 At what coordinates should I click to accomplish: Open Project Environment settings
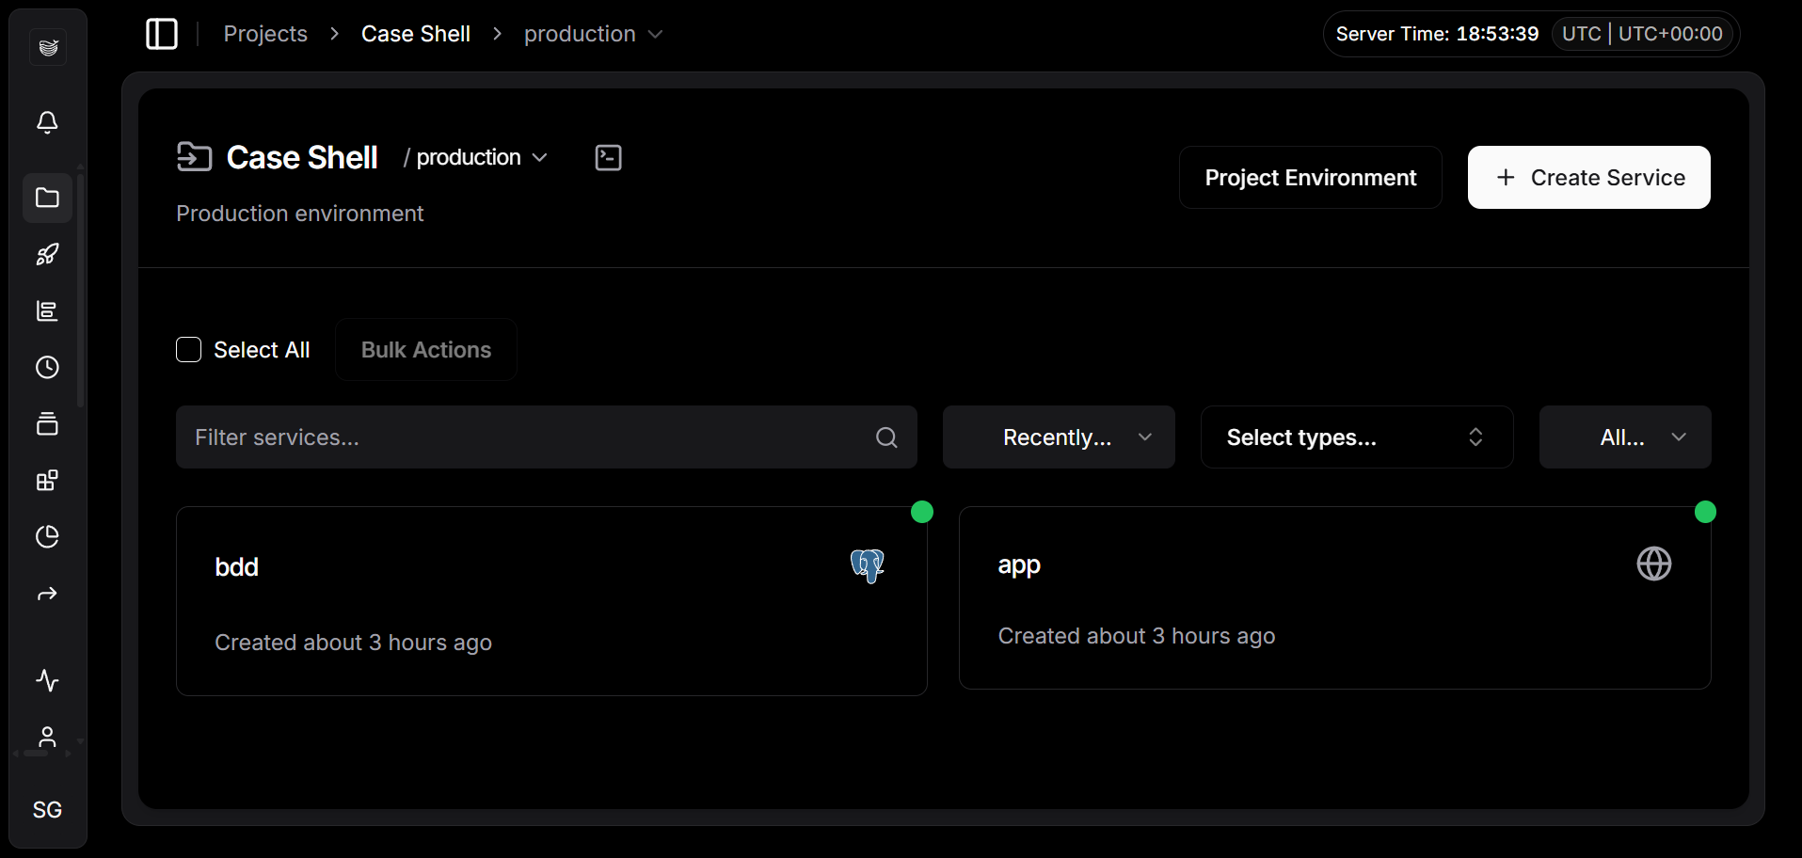point(1310,178)
